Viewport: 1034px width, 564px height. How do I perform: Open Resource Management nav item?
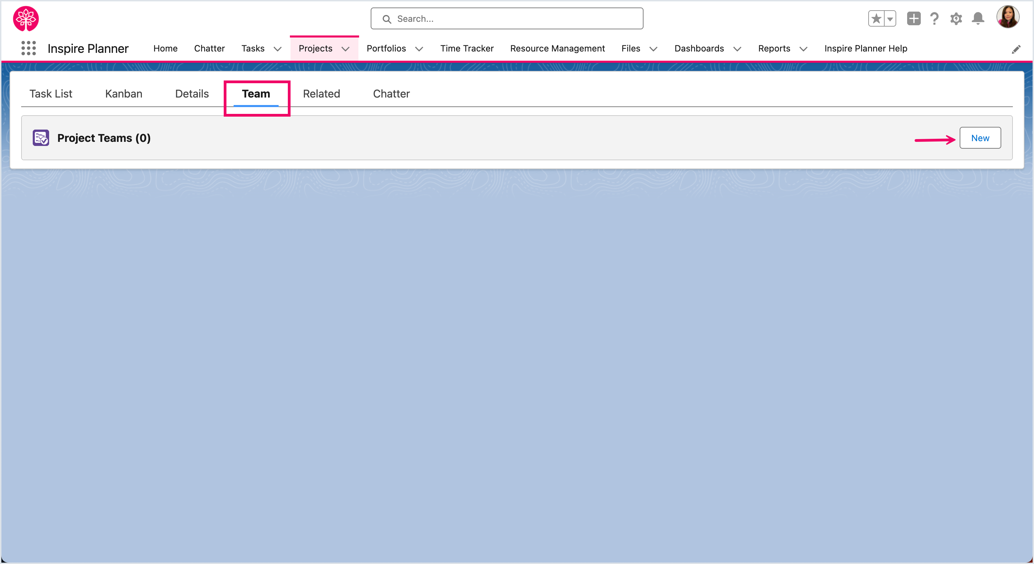[x=557, y=48]
